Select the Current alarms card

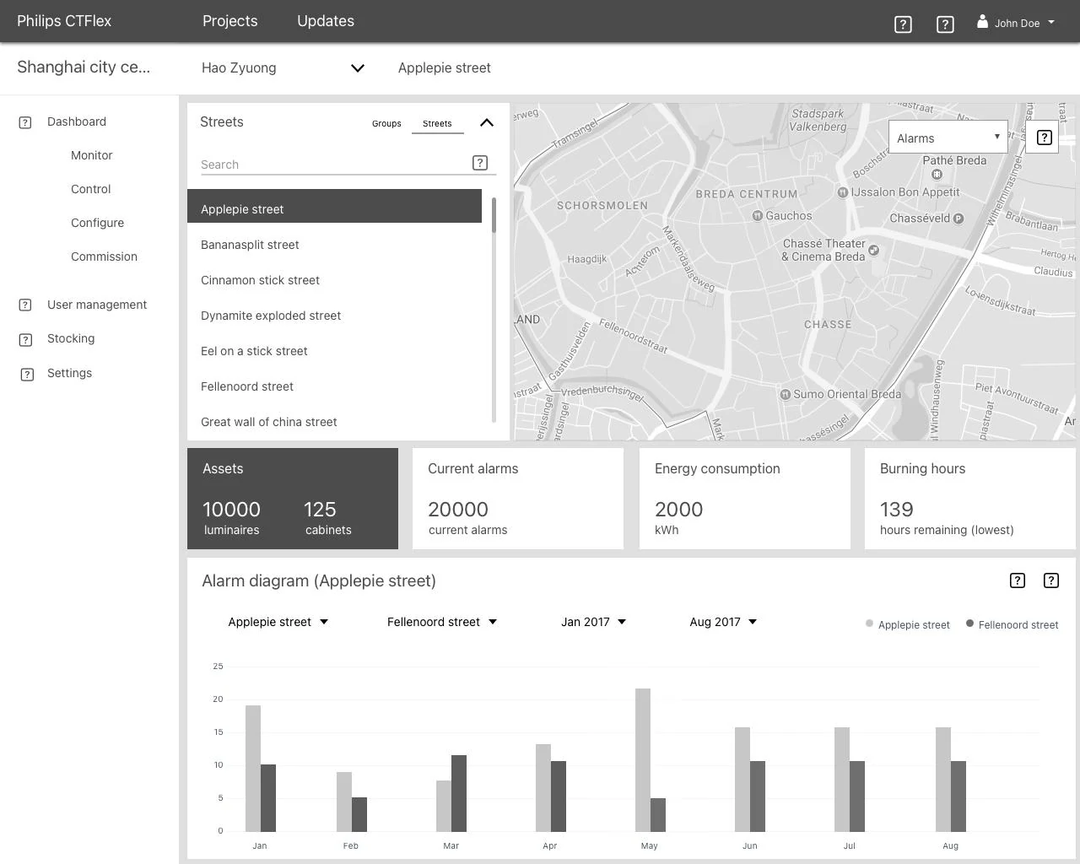518,499
